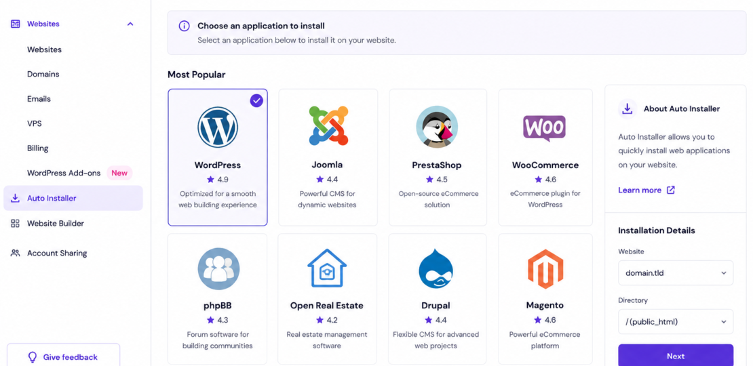Click the Auto Installer download icon in sidebar
Viewport: 753px width, 366px height.
point(16,198)
